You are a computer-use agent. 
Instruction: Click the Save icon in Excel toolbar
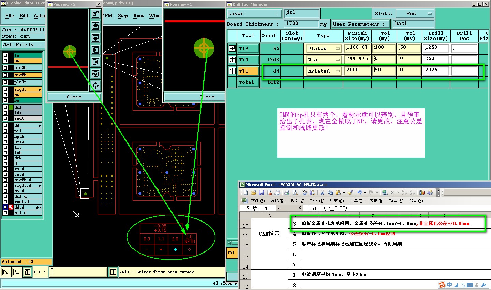[x=262, y=193]
